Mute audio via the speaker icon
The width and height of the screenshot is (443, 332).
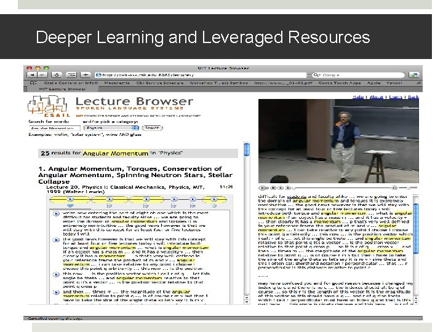pyautogui.click(x=394, y=188)
